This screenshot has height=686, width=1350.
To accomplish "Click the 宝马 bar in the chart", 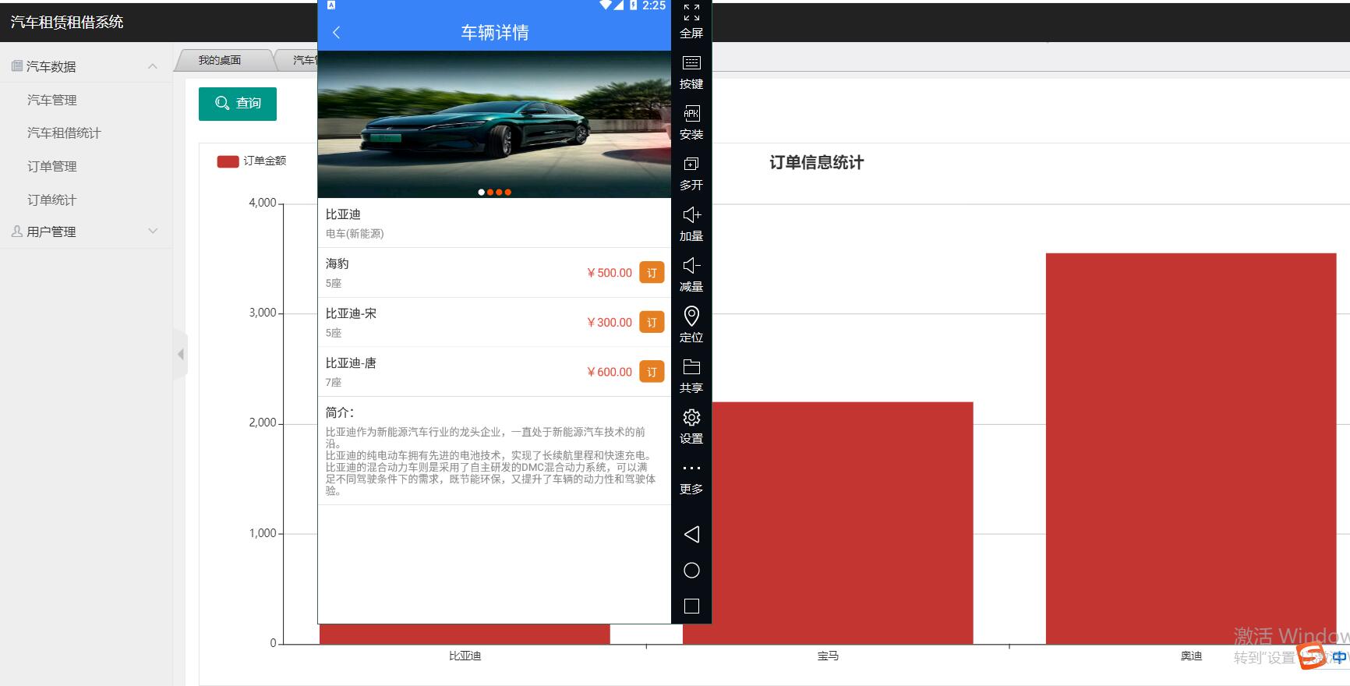I will click(x=842, y=523).
